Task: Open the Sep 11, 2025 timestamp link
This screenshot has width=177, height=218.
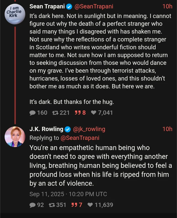Action: tap(68, 194)
